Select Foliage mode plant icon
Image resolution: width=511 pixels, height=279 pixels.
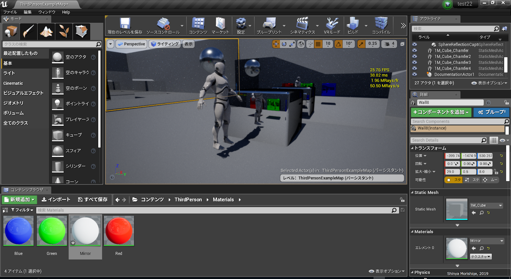64,31
